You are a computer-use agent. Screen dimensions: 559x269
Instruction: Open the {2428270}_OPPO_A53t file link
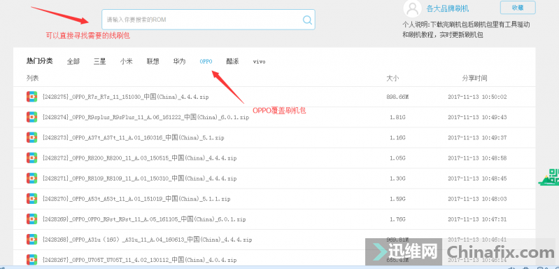click(x=136, y=198)
